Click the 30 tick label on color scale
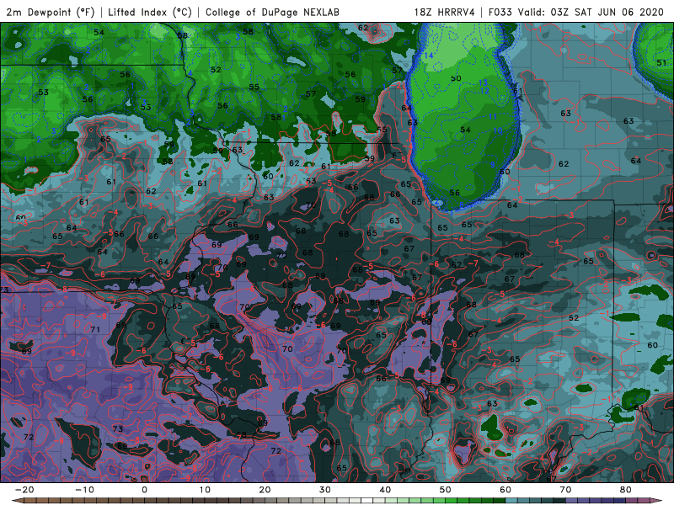Viewport: 674px width, 505px height. point(325,490)
